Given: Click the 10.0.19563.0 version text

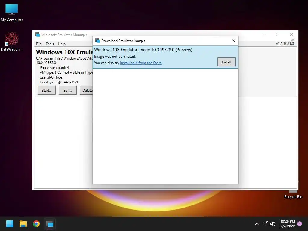Looking at the screenshot, I should tap(46, 63).
